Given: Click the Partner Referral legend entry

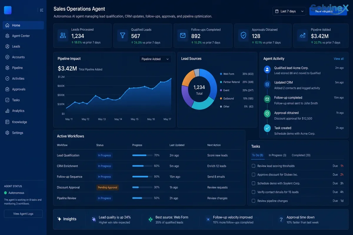Looking at the screenshot, I should click(x=237, y=82).
